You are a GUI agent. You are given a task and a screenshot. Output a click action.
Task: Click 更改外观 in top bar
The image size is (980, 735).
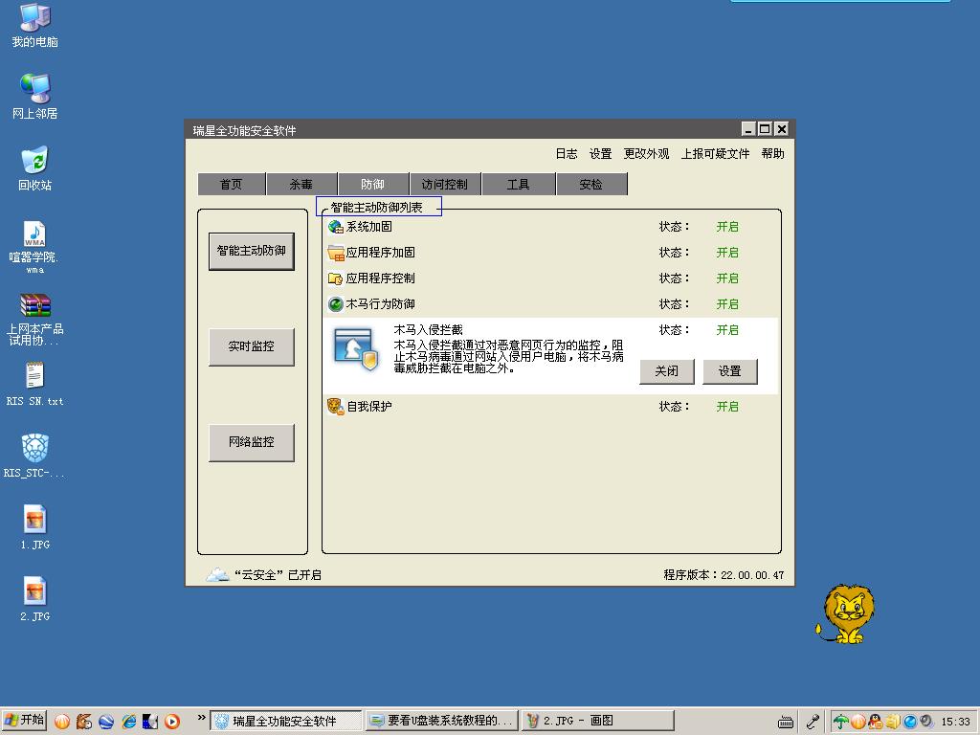tap(646, 154)
